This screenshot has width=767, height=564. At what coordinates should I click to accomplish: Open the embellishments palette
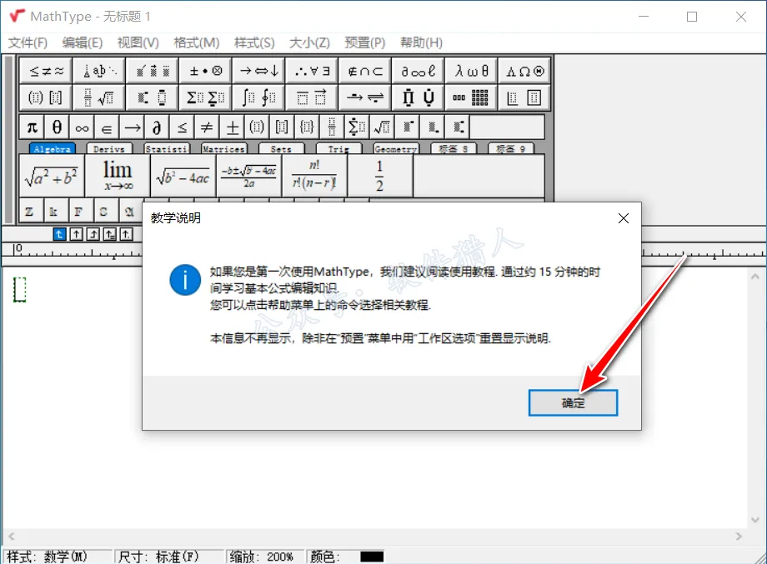pyautogui.click(x=153, y=71)
